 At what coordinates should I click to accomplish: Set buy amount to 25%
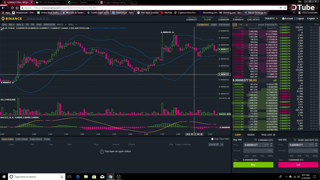click(246, 156)
